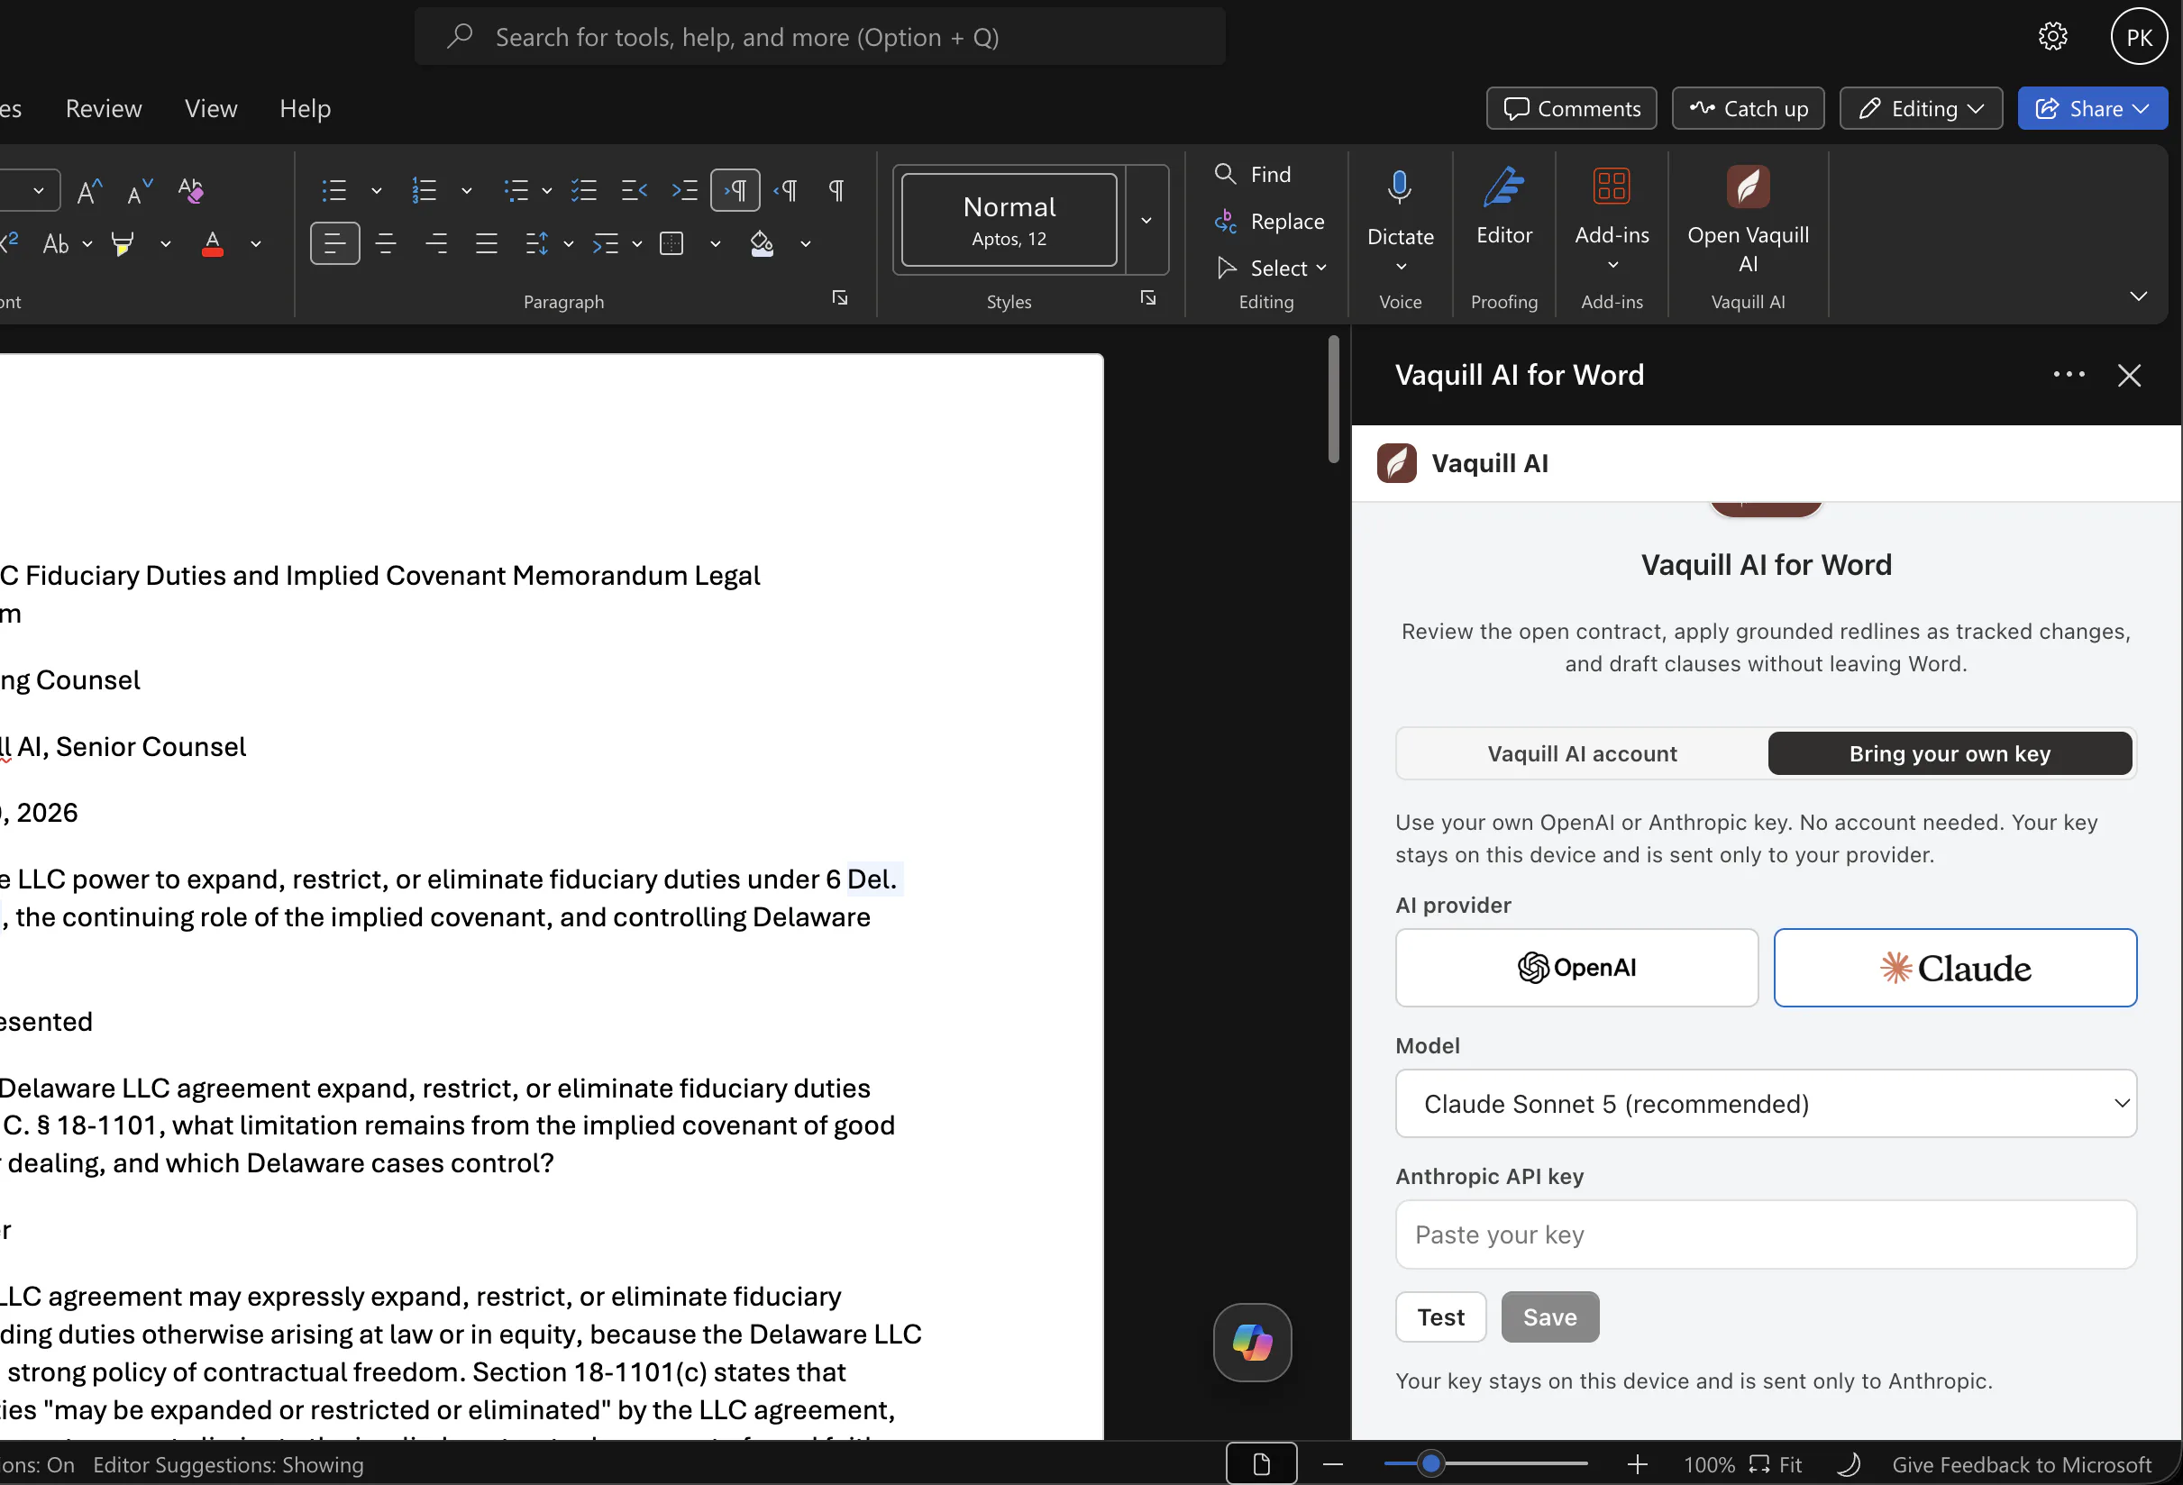The image size is (2183, 1485).
Task: Switch to Vaquill AI account option
Action: (x=1582, y=753)
